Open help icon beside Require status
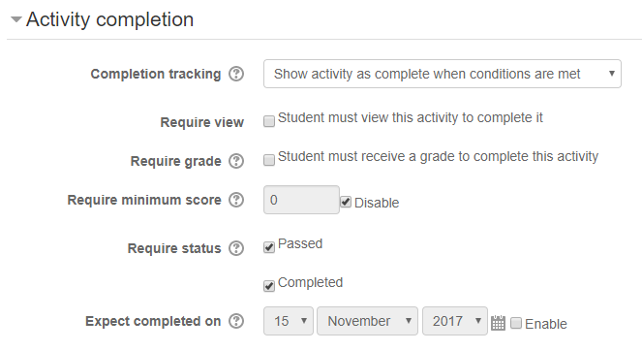 tap(236, 248)
